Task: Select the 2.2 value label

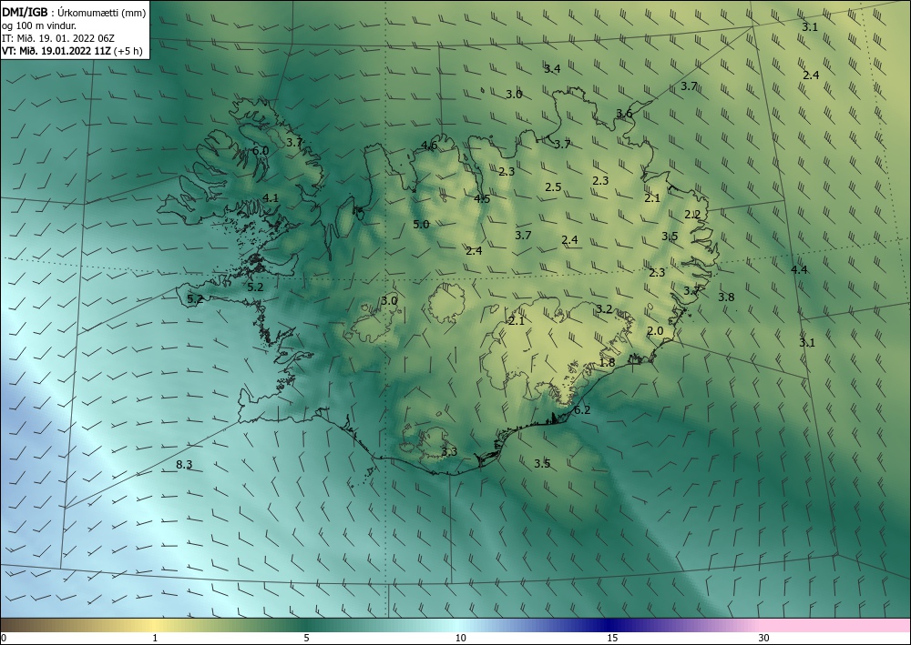Action: (692, 214)
